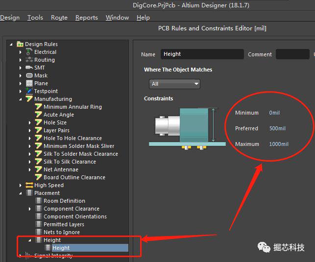Edit the rule Name field
Viewport: 315px width, 262px height.
(x=202, y=54)
